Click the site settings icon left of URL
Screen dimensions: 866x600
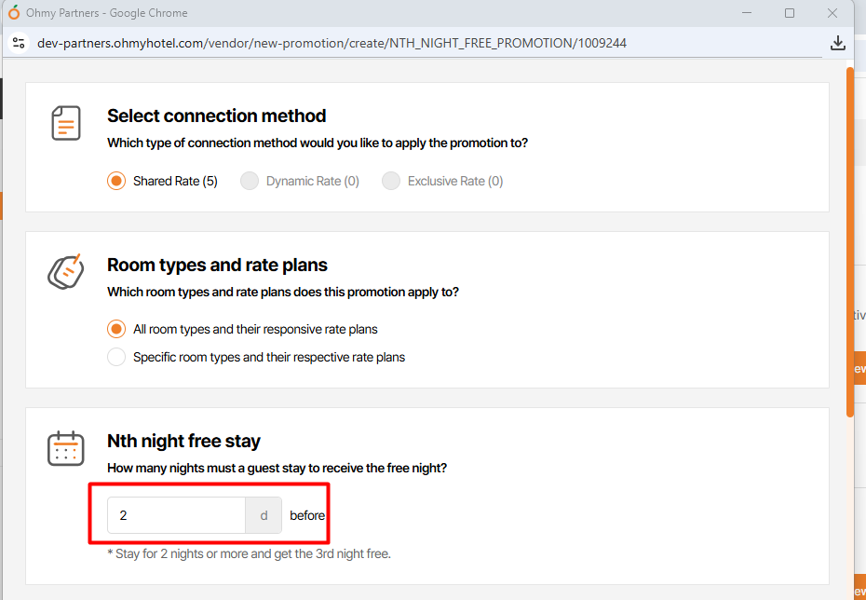(x=19, y=43)
